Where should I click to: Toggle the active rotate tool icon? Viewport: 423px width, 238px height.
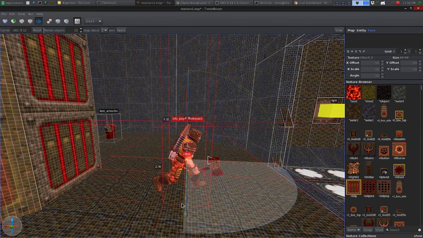(39, 21)
